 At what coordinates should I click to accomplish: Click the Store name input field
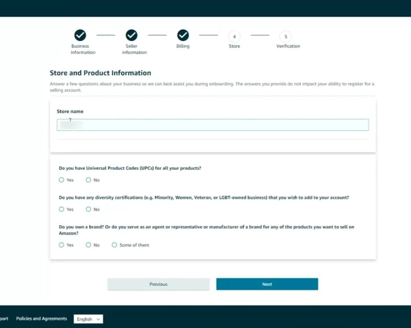213,125
